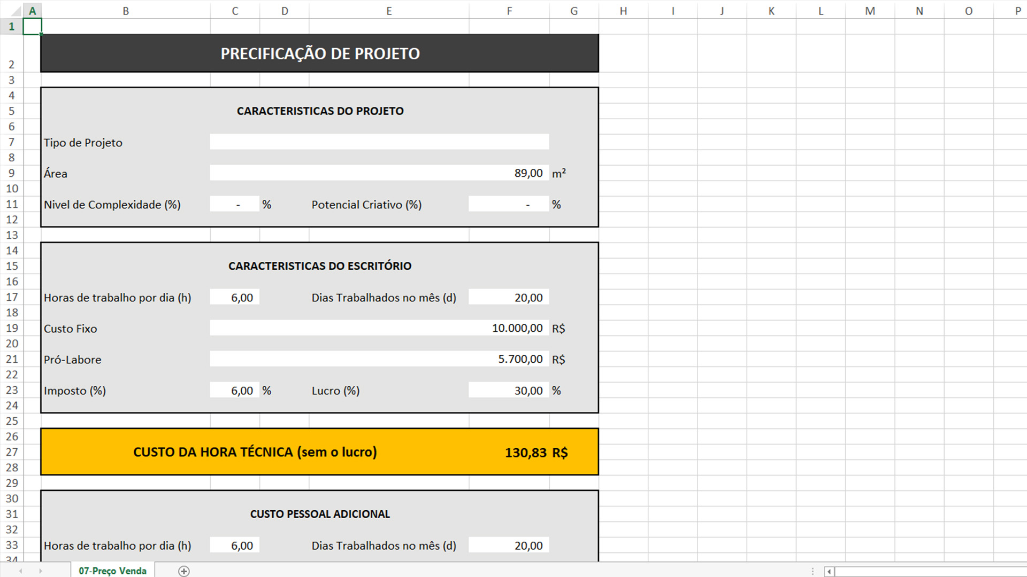Go to previous sheet with left arrow
The height and width of the screenshot is (577, 1027).
[21, 571]
